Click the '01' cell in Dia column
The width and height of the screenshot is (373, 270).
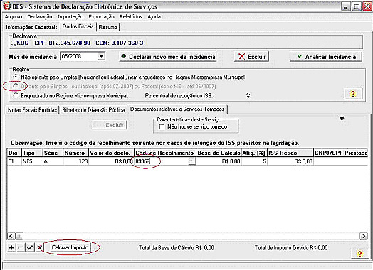14,161
